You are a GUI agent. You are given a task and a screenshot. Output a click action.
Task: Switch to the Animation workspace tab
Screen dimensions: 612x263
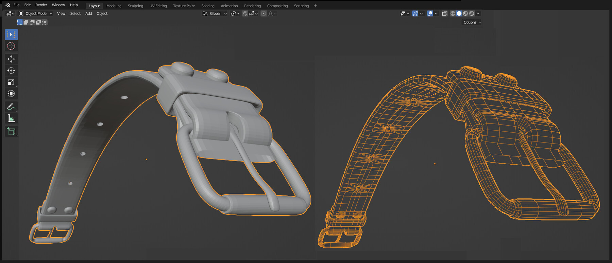[x=229, y=6]
